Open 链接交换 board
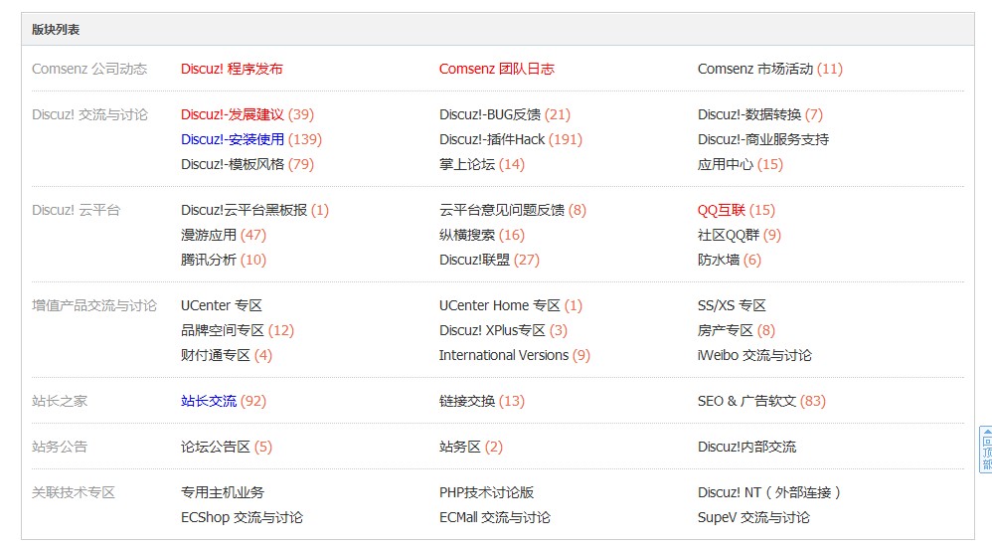 click(467, 401)
